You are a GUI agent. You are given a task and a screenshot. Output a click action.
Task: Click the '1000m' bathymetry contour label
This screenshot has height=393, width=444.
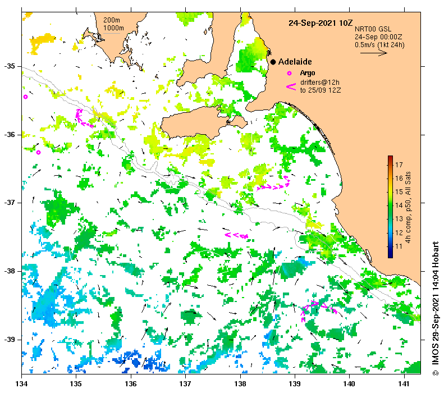click(113, 28)
